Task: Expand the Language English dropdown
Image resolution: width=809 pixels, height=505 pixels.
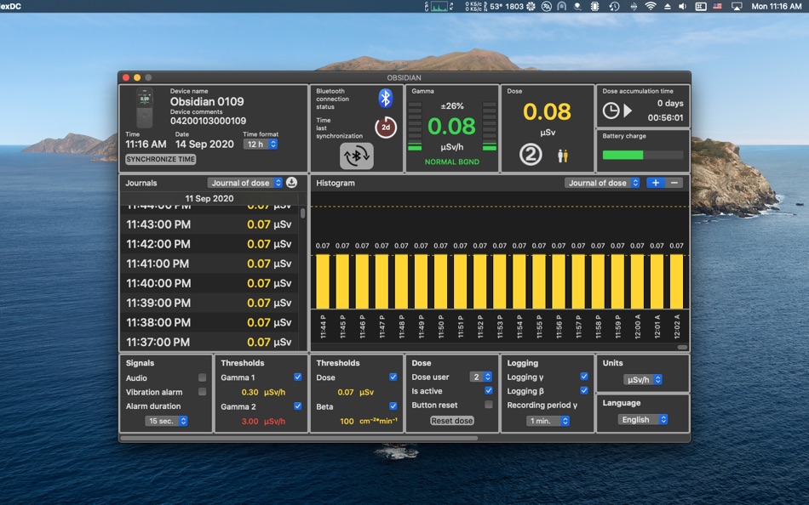Action: point(643,420)
